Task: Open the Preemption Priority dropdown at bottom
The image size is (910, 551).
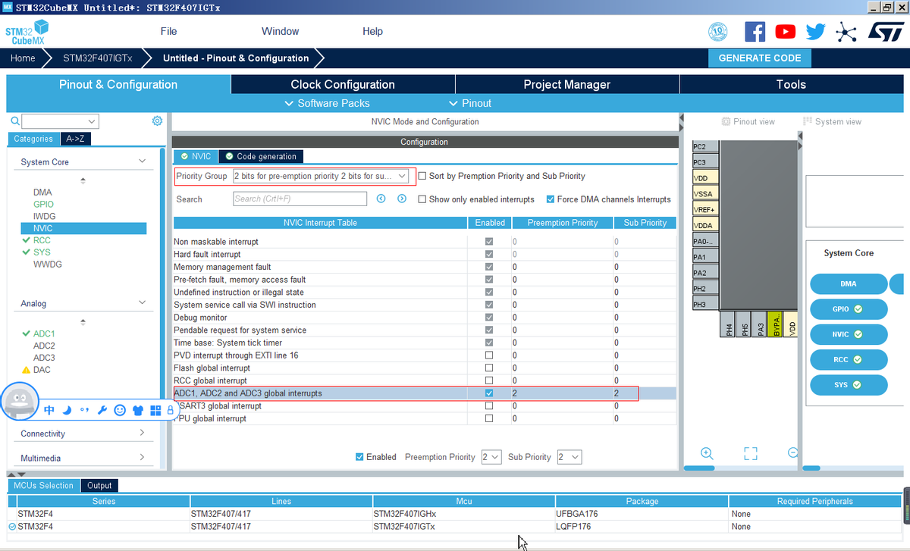Action: click(491, 457)
